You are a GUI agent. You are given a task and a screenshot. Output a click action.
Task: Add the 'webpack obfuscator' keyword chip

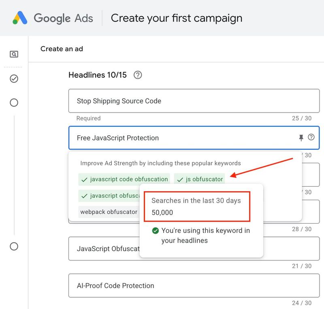tap(109, 212)
